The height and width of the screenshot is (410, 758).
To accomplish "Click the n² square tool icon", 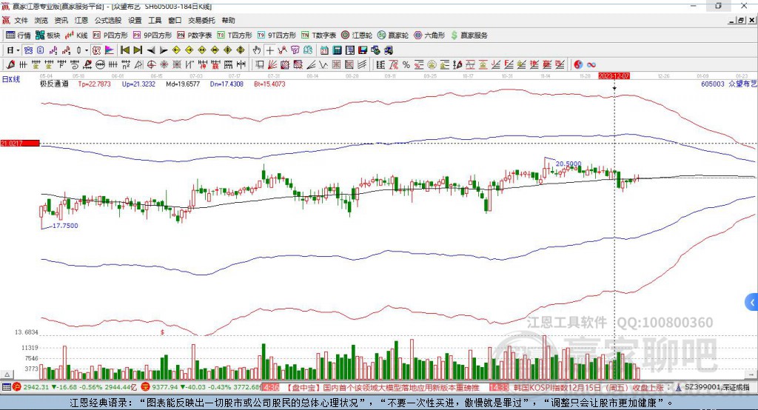I will (126, 64).
